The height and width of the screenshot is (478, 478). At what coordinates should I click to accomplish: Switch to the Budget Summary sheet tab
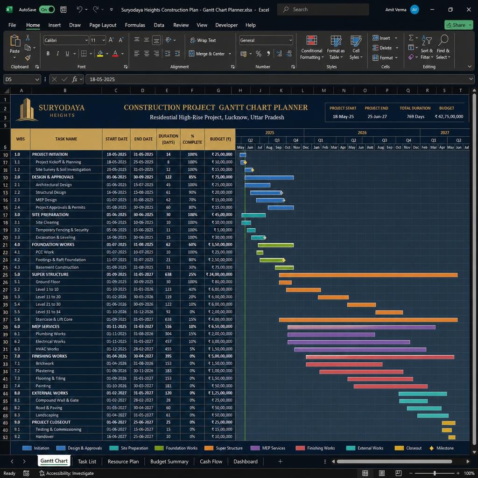169,462
